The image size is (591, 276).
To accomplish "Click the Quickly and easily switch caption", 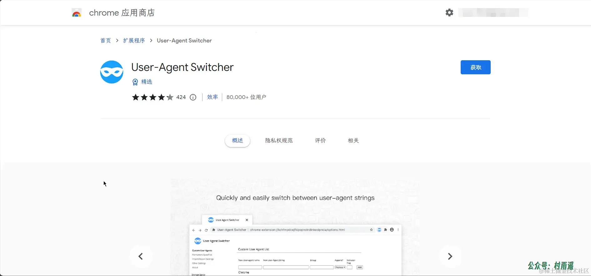I will tap(295, 198).
